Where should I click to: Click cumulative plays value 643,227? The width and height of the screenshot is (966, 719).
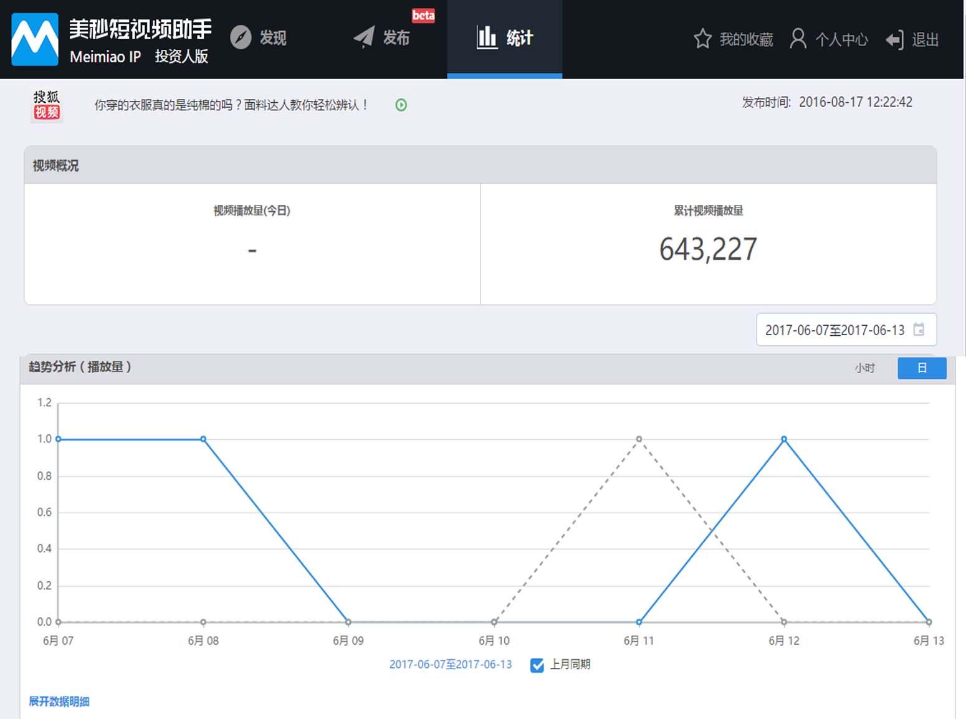point(708,249)
